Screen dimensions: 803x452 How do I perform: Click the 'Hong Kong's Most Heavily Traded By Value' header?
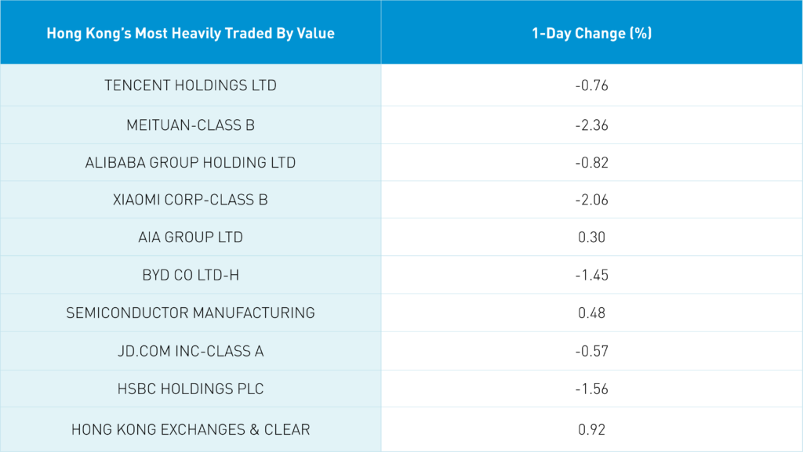coord(191,34)
